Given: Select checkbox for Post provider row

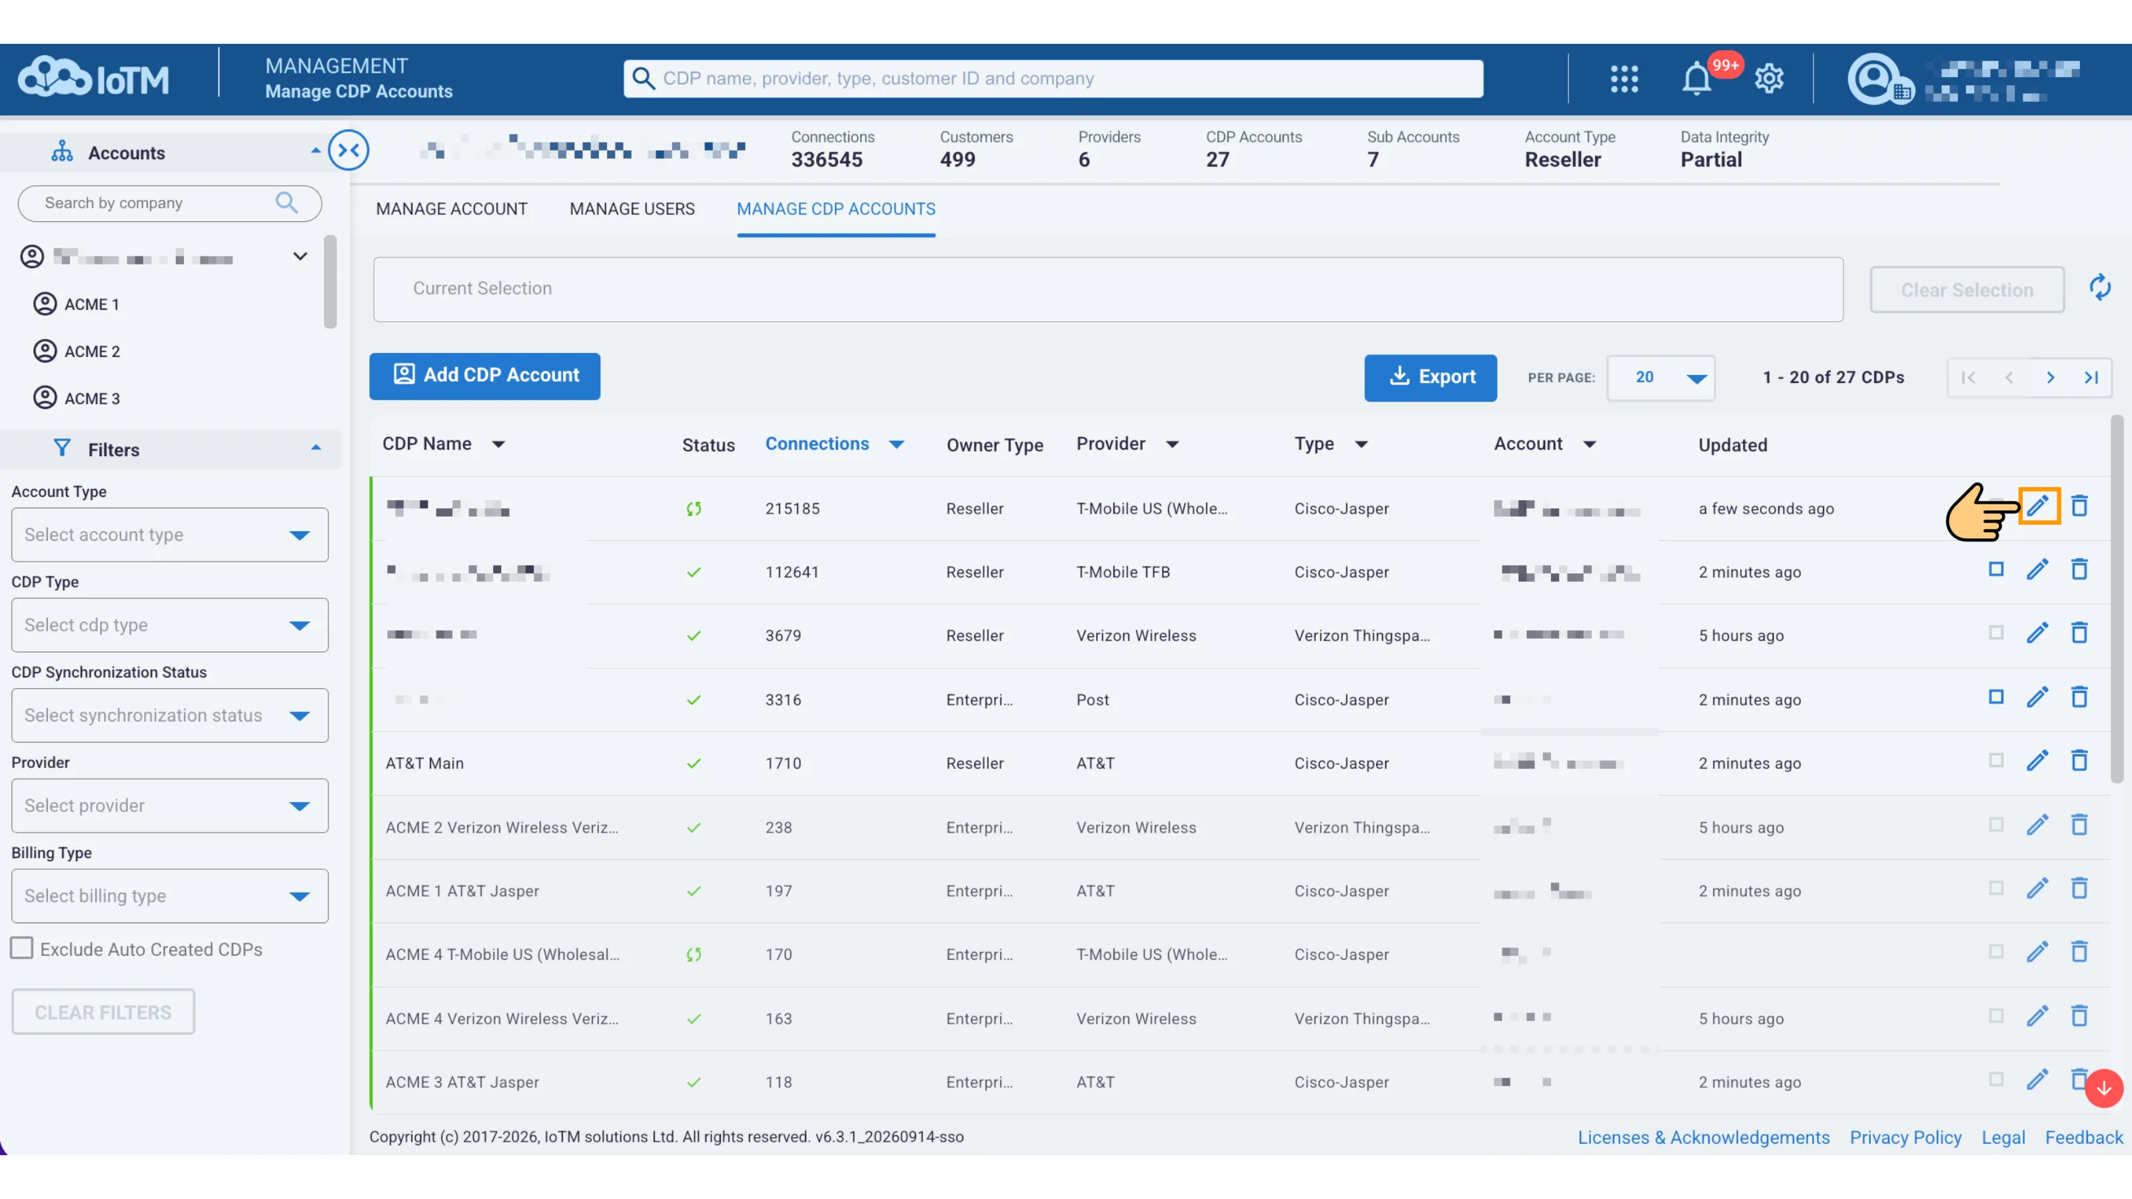Looking at the screenshot, I should [1995, 697].
